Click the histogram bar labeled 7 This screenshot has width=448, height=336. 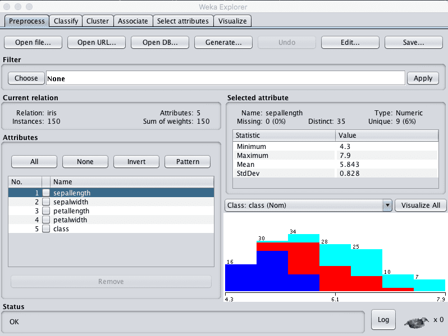tap(429, 285)
